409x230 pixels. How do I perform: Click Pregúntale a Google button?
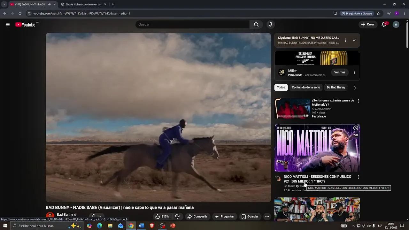357,13
